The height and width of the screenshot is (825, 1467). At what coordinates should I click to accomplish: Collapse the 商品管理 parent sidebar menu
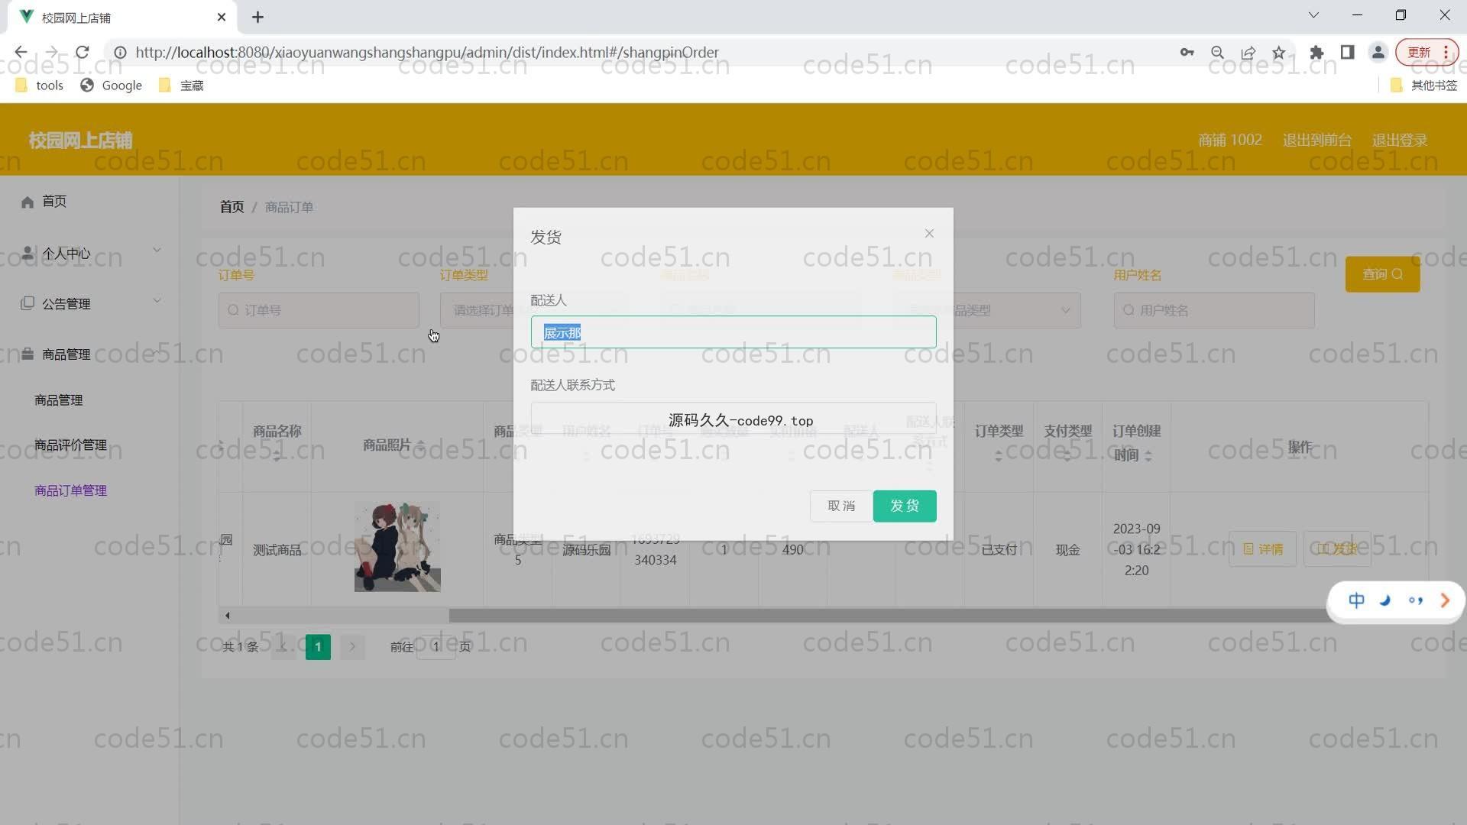click(x=89, y=354)
